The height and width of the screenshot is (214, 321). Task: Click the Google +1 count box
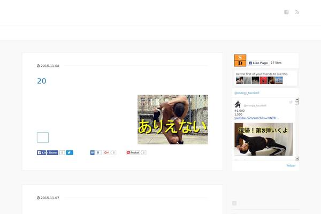click(114, 152)
